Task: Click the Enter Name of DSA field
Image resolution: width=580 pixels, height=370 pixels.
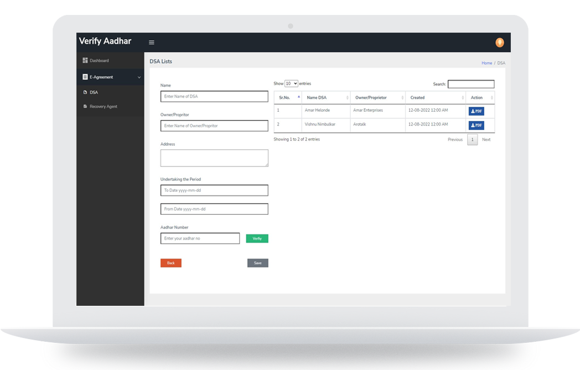Action: click(214, 96)
